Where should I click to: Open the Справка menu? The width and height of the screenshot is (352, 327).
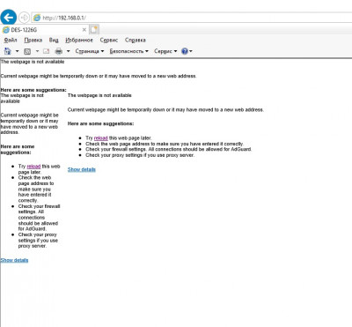[136, 40]
